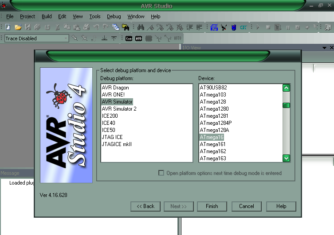Click the Save All icon
334x235 pixels.
pyautogui.click(x=38, y=27)
